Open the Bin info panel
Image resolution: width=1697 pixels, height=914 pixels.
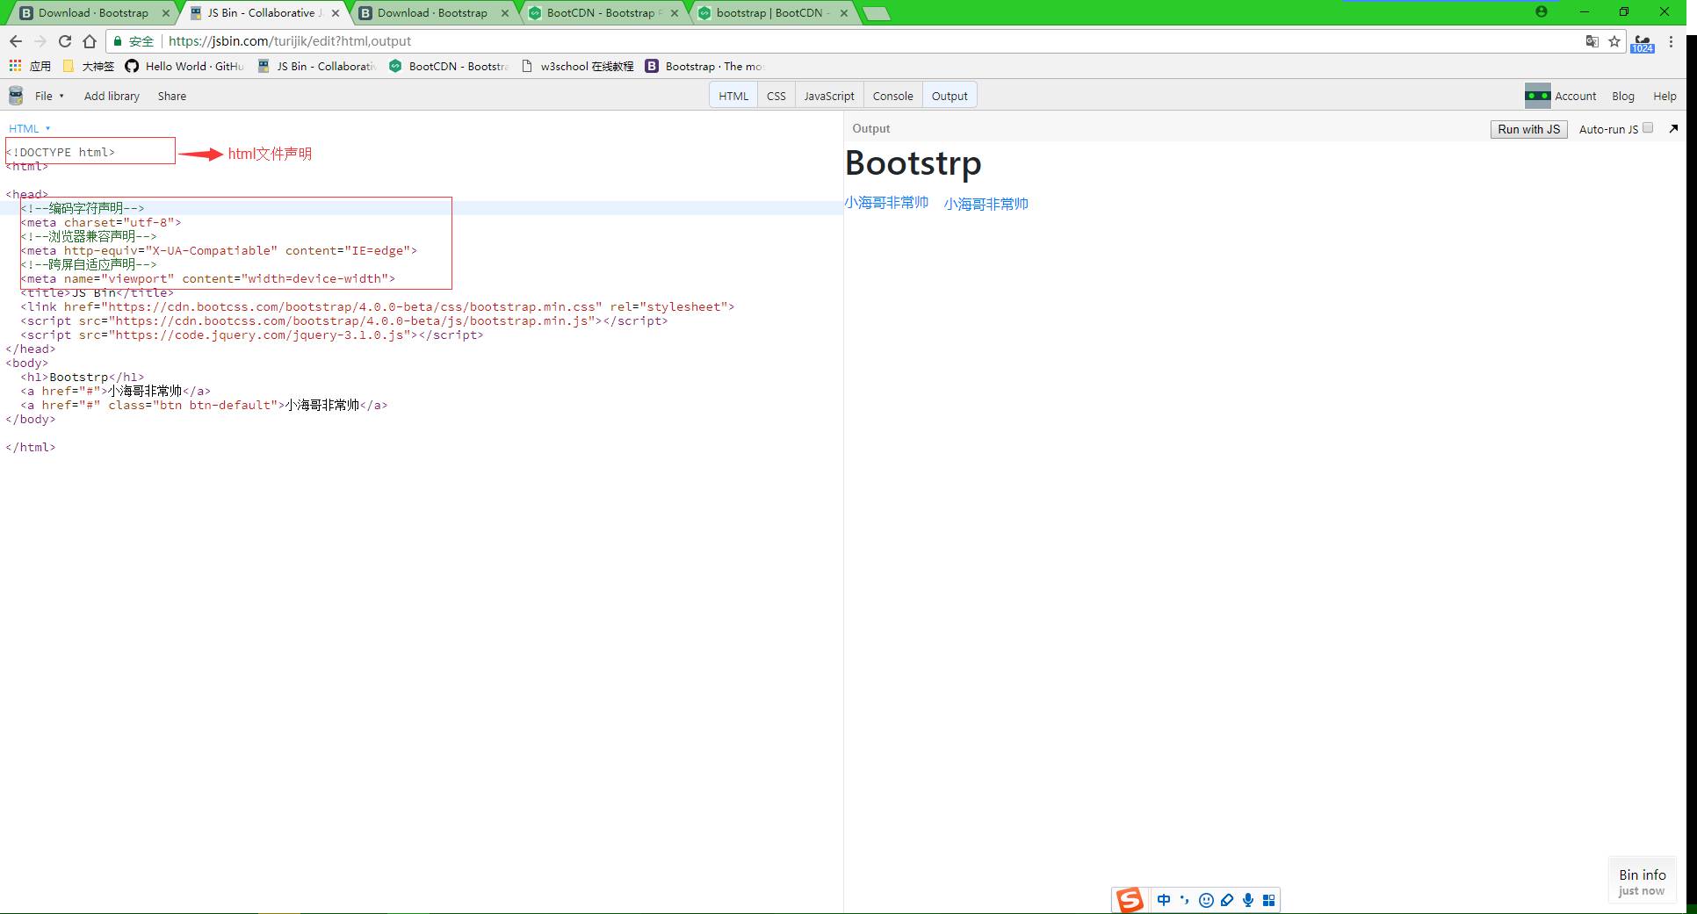(x=1642, y=882)
